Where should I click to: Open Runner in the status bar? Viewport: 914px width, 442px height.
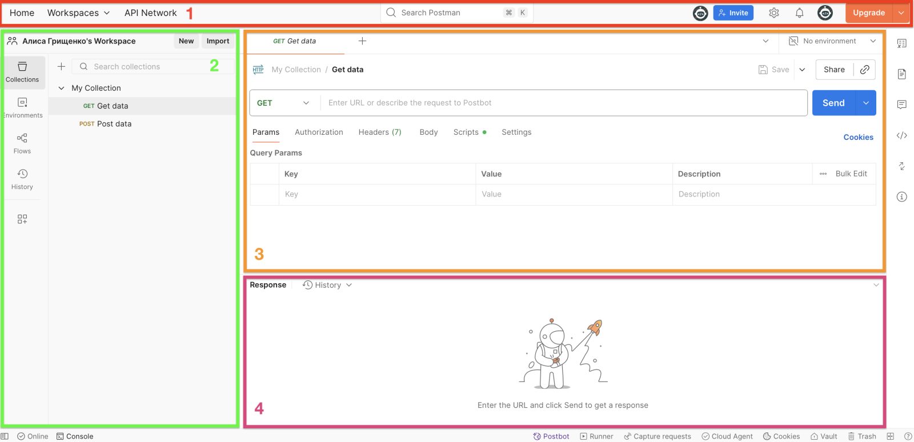(596, 436)
